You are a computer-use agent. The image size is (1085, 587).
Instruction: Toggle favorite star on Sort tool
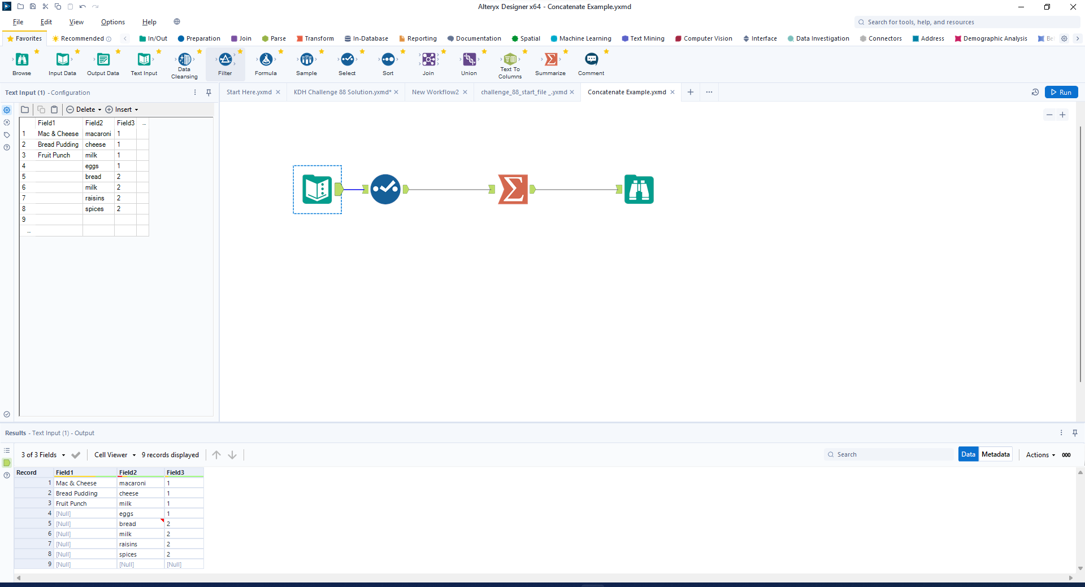click(x=403, y=51)
